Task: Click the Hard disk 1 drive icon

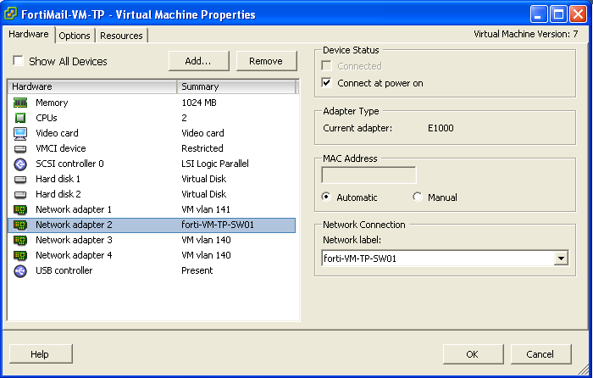Action: (x=20, y=179)
